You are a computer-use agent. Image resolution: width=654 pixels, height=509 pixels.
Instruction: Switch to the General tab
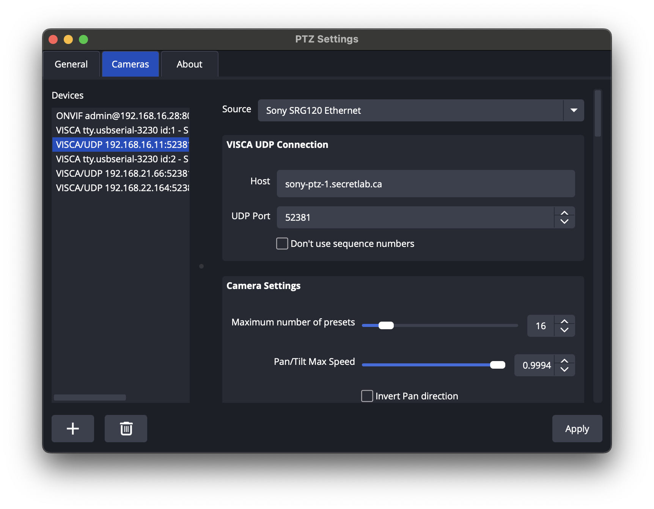(x=71, y=64)
